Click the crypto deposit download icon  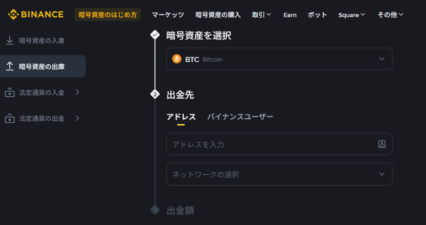tap(9, 41)
